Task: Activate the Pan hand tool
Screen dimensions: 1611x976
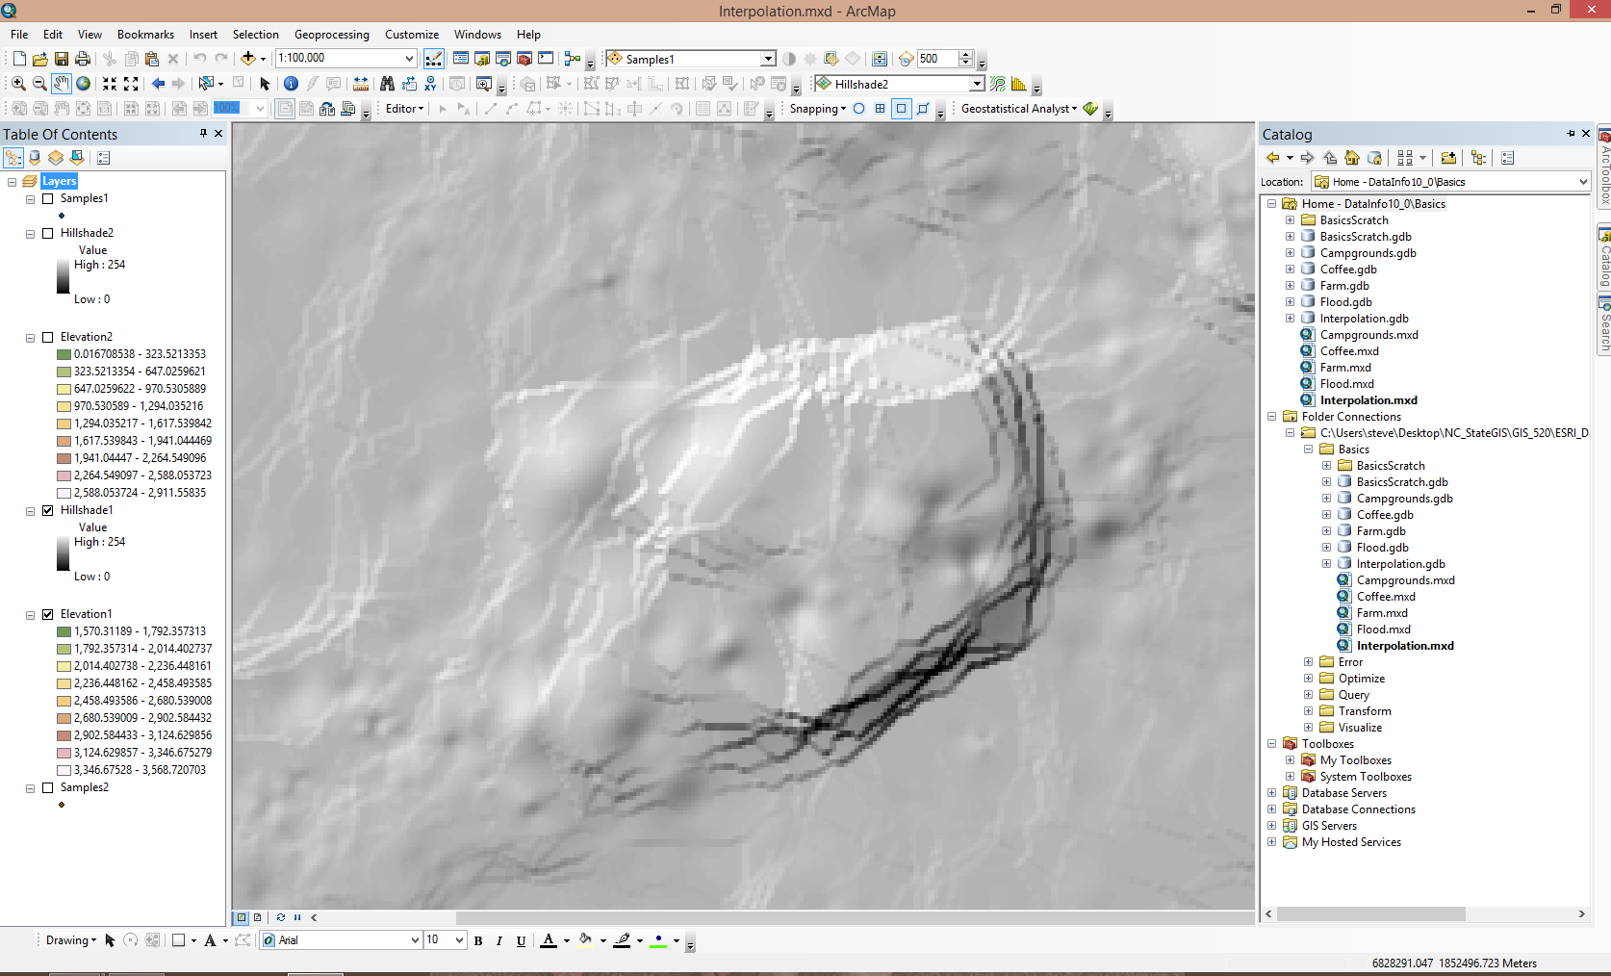Action: pyautogui.click(x=62, y=84)
